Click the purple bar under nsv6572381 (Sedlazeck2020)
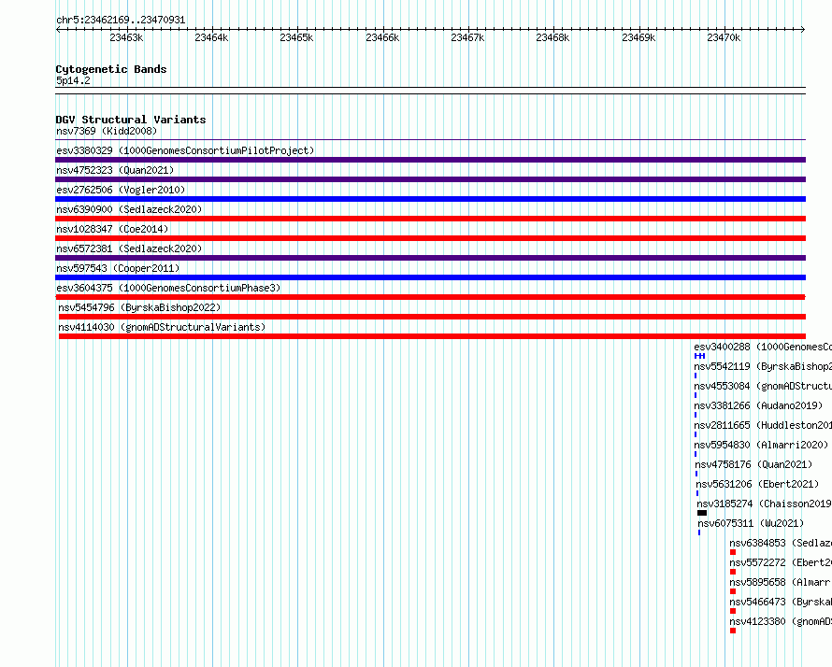 click(x=430, y=258)
